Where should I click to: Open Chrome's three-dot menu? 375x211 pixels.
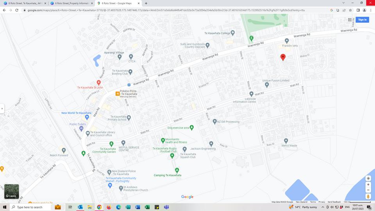(x=371, y=10)
